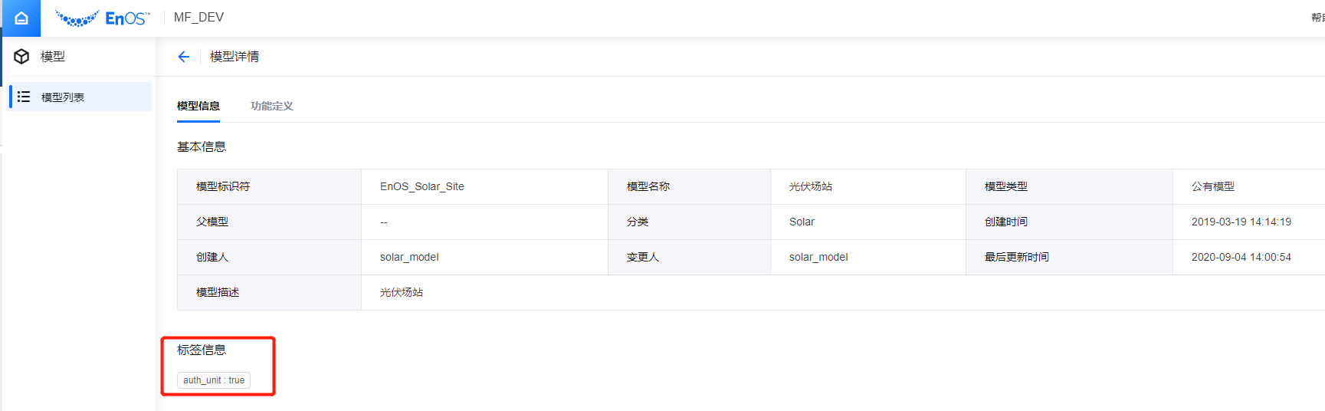Click the EnOS logo
Viewport: 1325px width, 411px height.
[x=103, y=18]
